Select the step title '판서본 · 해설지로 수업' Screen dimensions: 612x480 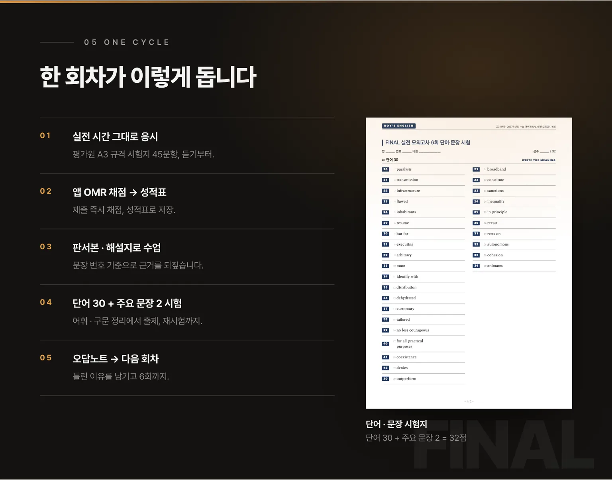[x=117, y=248]
